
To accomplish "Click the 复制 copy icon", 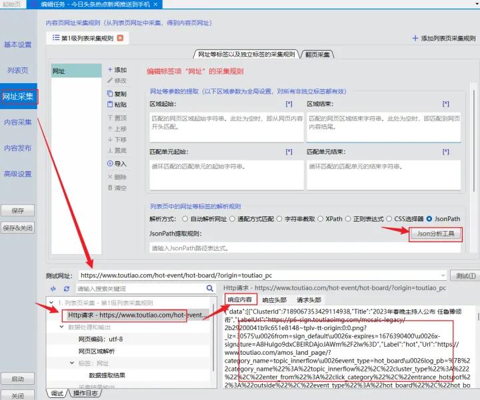I will coord(110,93).
